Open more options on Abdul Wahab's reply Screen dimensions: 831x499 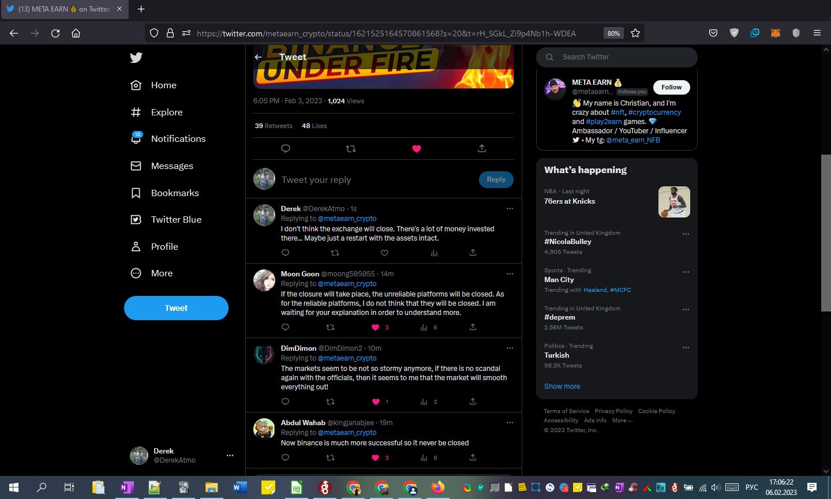[x=510, y=423]
